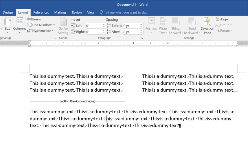Switch to the References tab
Viewport: 248px width, 147px height.
41,12
